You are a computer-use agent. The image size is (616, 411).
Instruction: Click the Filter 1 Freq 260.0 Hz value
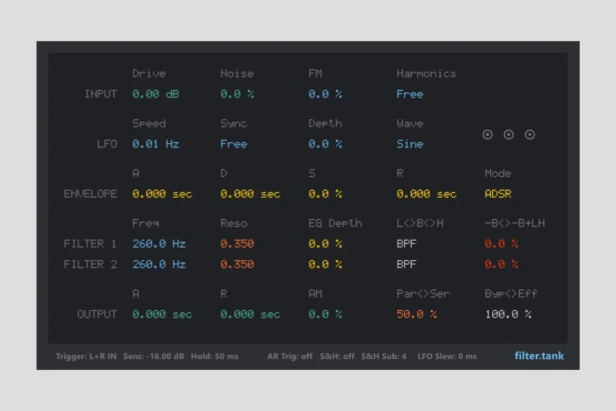(158, 244)
